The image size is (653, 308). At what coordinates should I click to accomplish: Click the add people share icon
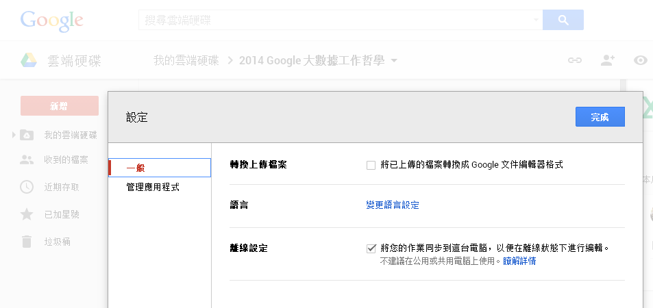pyautogui.click(x=607, y=60)
